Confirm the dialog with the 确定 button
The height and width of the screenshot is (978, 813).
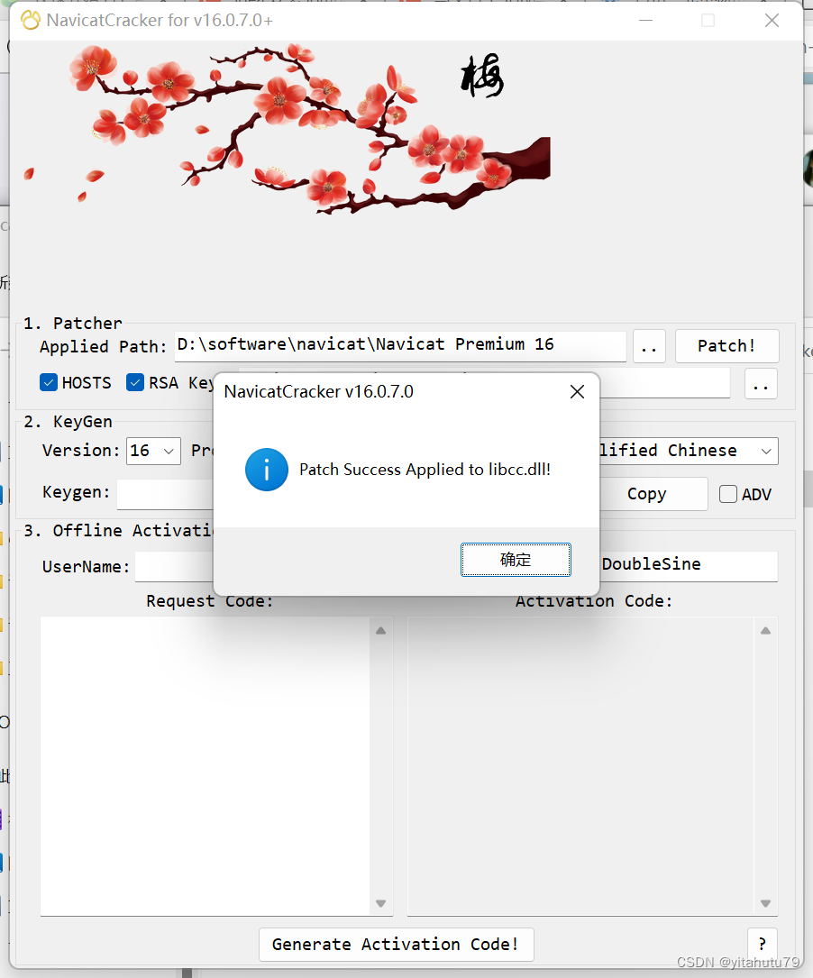pyautogui.click(x=516, y=560)
